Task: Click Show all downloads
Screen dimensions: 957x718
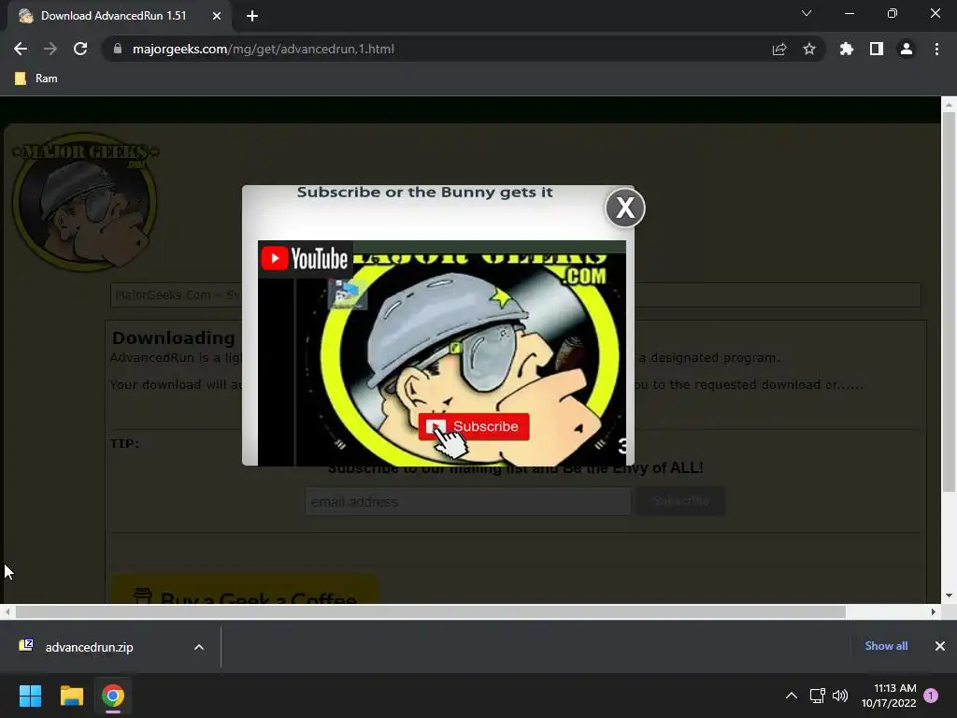Action: pyautogui.click(x=886, y=646)
